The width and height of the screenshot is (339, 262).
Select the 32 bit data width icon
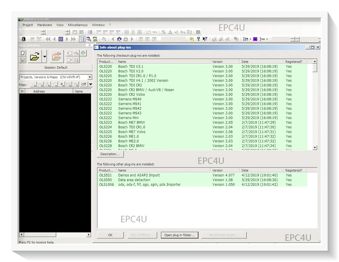point(112,32)
